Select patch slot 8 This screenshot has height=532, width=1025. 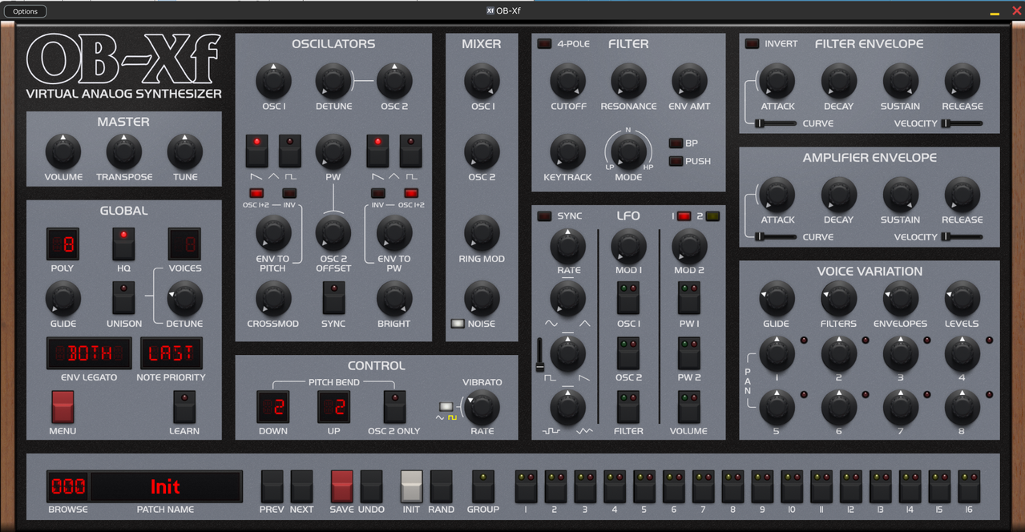733,486
